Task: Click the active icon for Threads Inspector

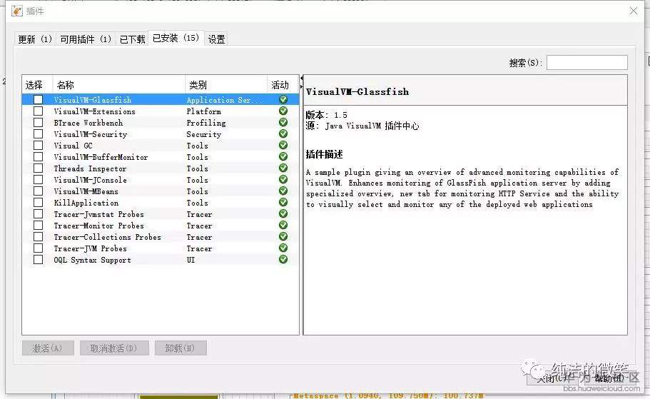Action: click(283, 168)
